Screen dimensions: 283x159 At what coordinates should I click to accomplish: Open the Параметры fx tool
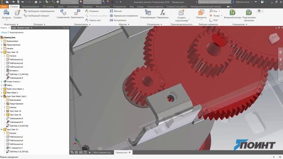coord(162,12)
